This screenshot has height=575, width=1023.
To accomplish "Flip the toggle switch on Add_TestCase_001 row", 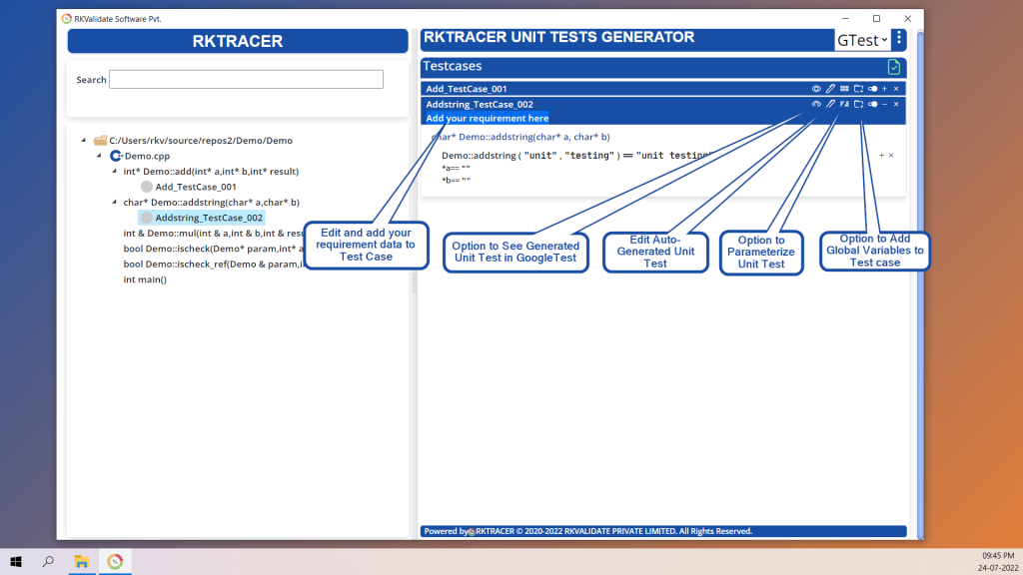I will (x=872, y=88).
